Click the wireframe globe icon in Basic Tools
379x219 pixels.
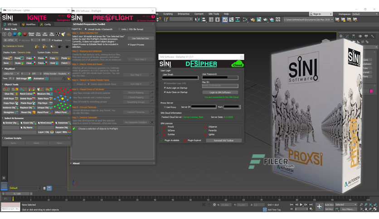(x=10, y=34)
